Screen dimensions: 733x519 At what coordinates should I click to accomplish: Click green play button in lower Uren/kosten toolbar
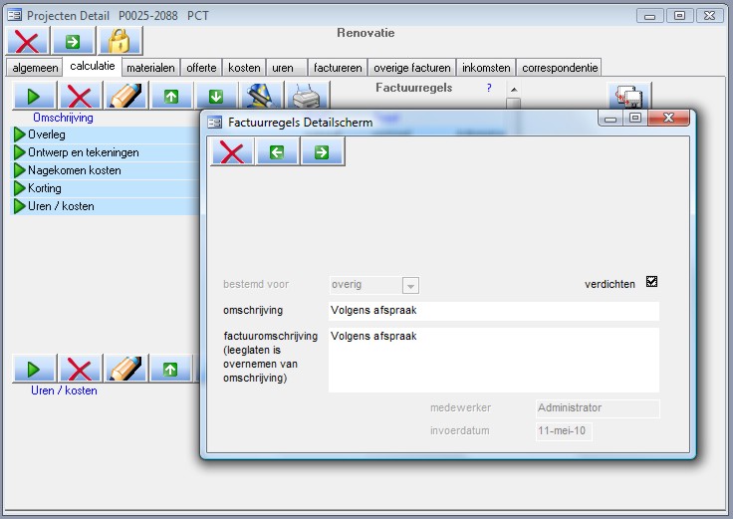(x=34, y=369)
